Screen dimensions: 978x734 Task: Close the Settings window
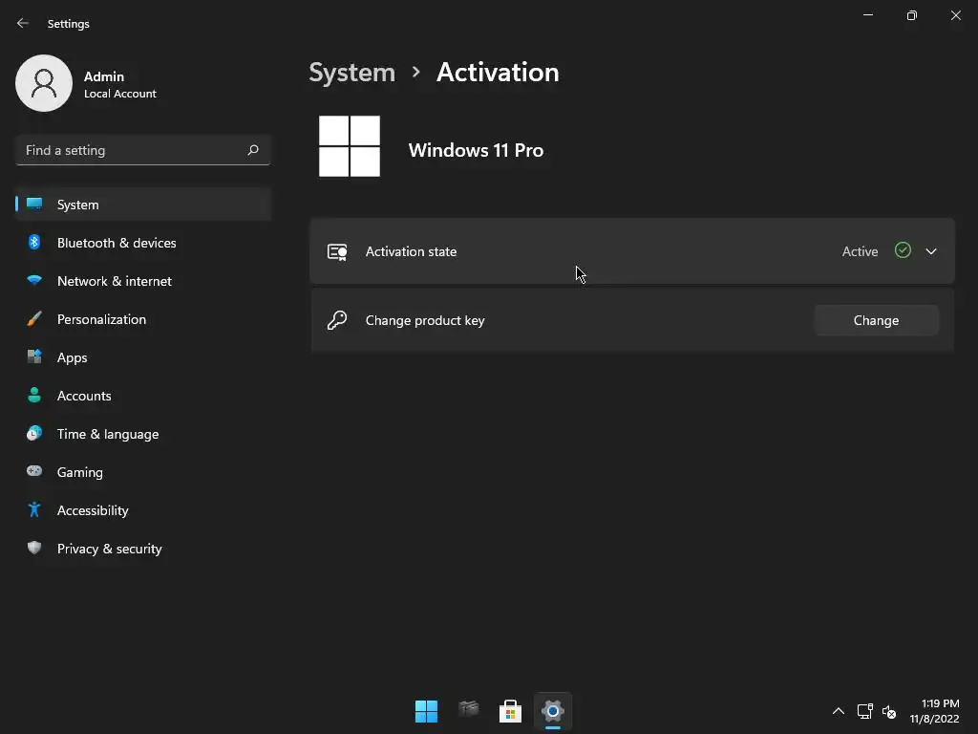click(x=955, y=15)
